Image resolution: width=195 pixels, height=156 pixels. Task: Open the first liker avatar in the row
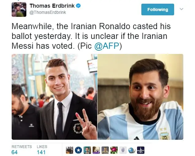point(70,150)
